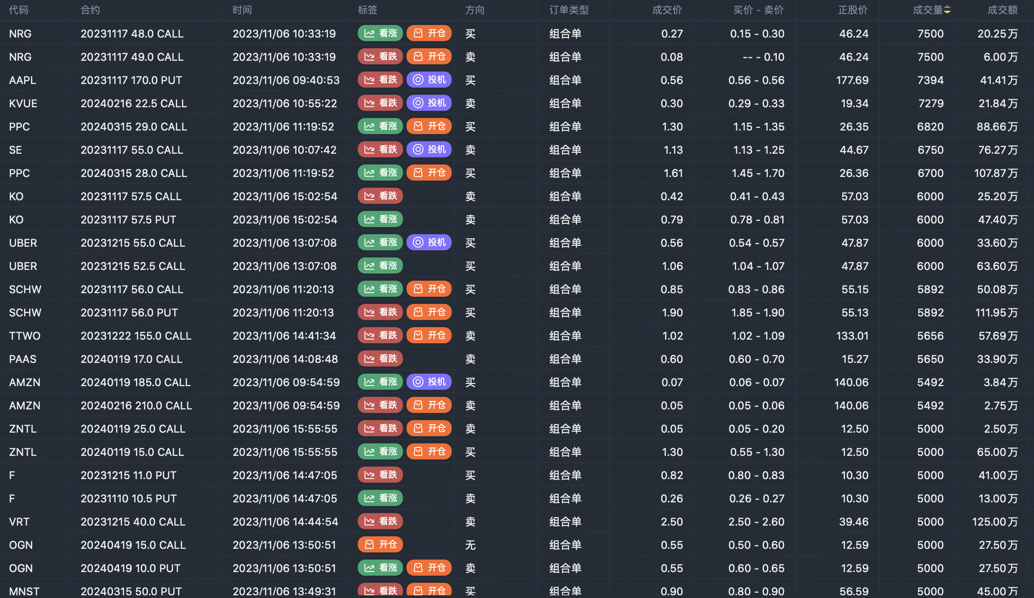Image resolution: width=1034 pixels, height=598 pixels.
Task: Select the PAAS ticker cell
Action: point(23,359)
